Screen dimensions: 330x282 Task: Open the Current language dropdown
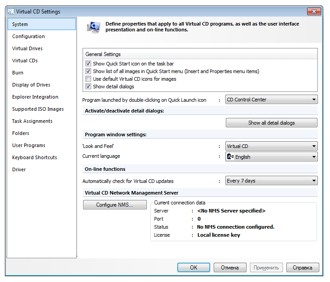(271, 157)
